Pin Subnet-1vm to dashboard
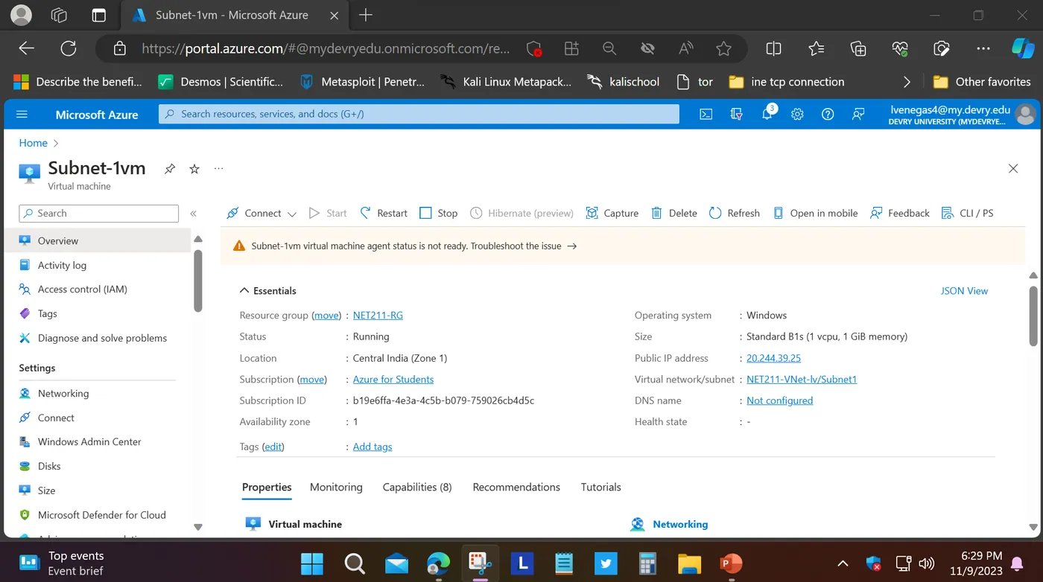Viewport: 1043px width, 582px height. tap(170, 169)
